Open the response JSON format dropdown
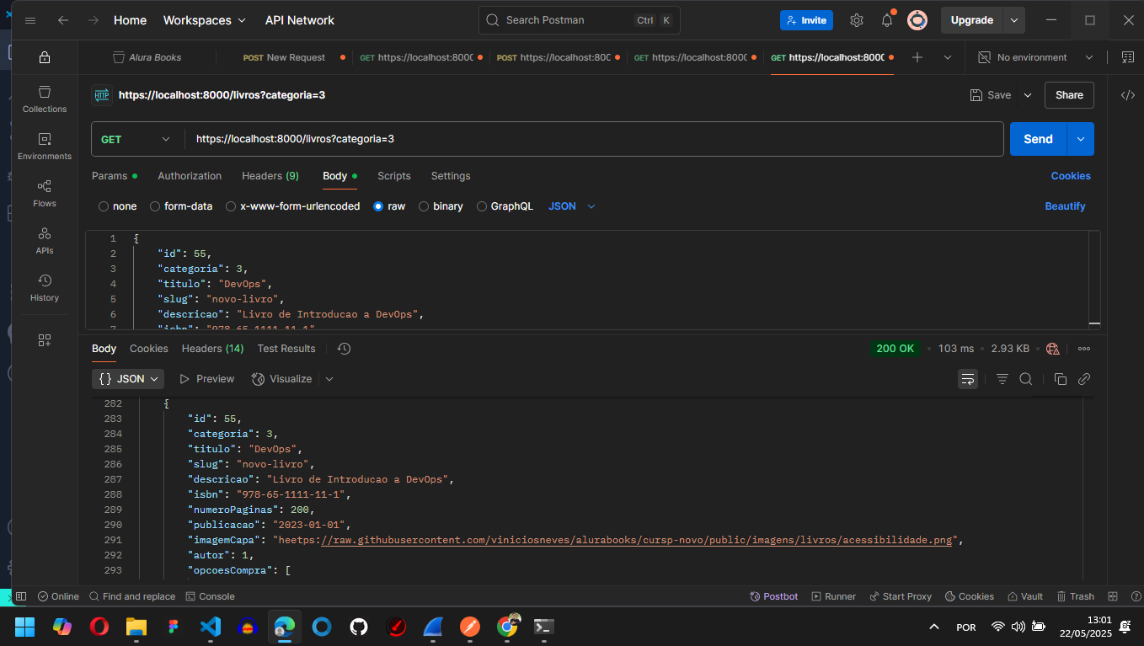This screenshot has height=646, width=1144. point(128,379)
